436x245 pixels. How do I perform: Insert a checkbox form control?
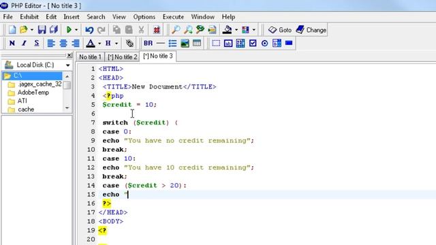[253, 43]
